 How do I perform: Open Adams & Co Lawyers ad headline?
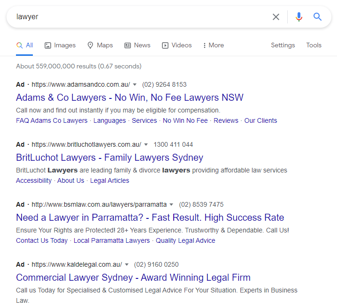(x=130, y=97)
